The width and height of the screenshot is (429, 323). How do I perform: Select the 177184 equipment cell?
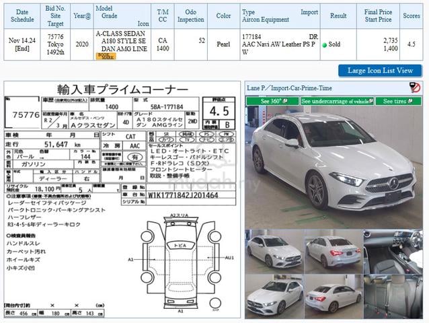coord(280,44)
